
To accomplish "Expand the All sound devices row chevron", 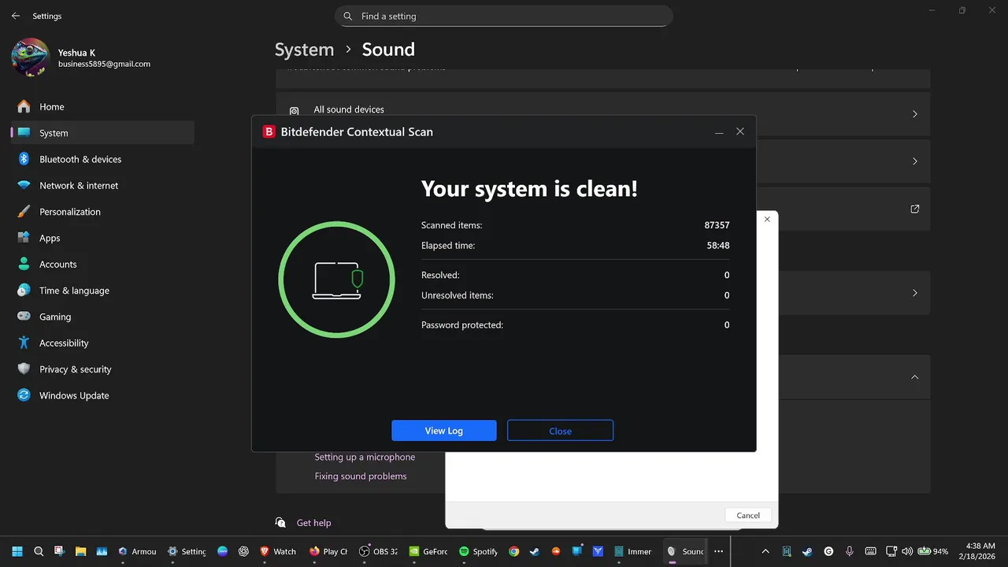I will [914, 114].
